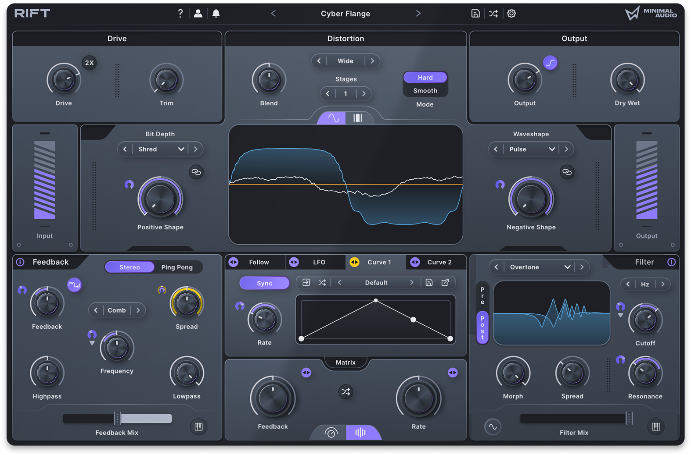This screenshot has width=691, height=455.
Task: Click the keyboard icon beside Feedback Mix
Action: (x=198, y=427)
